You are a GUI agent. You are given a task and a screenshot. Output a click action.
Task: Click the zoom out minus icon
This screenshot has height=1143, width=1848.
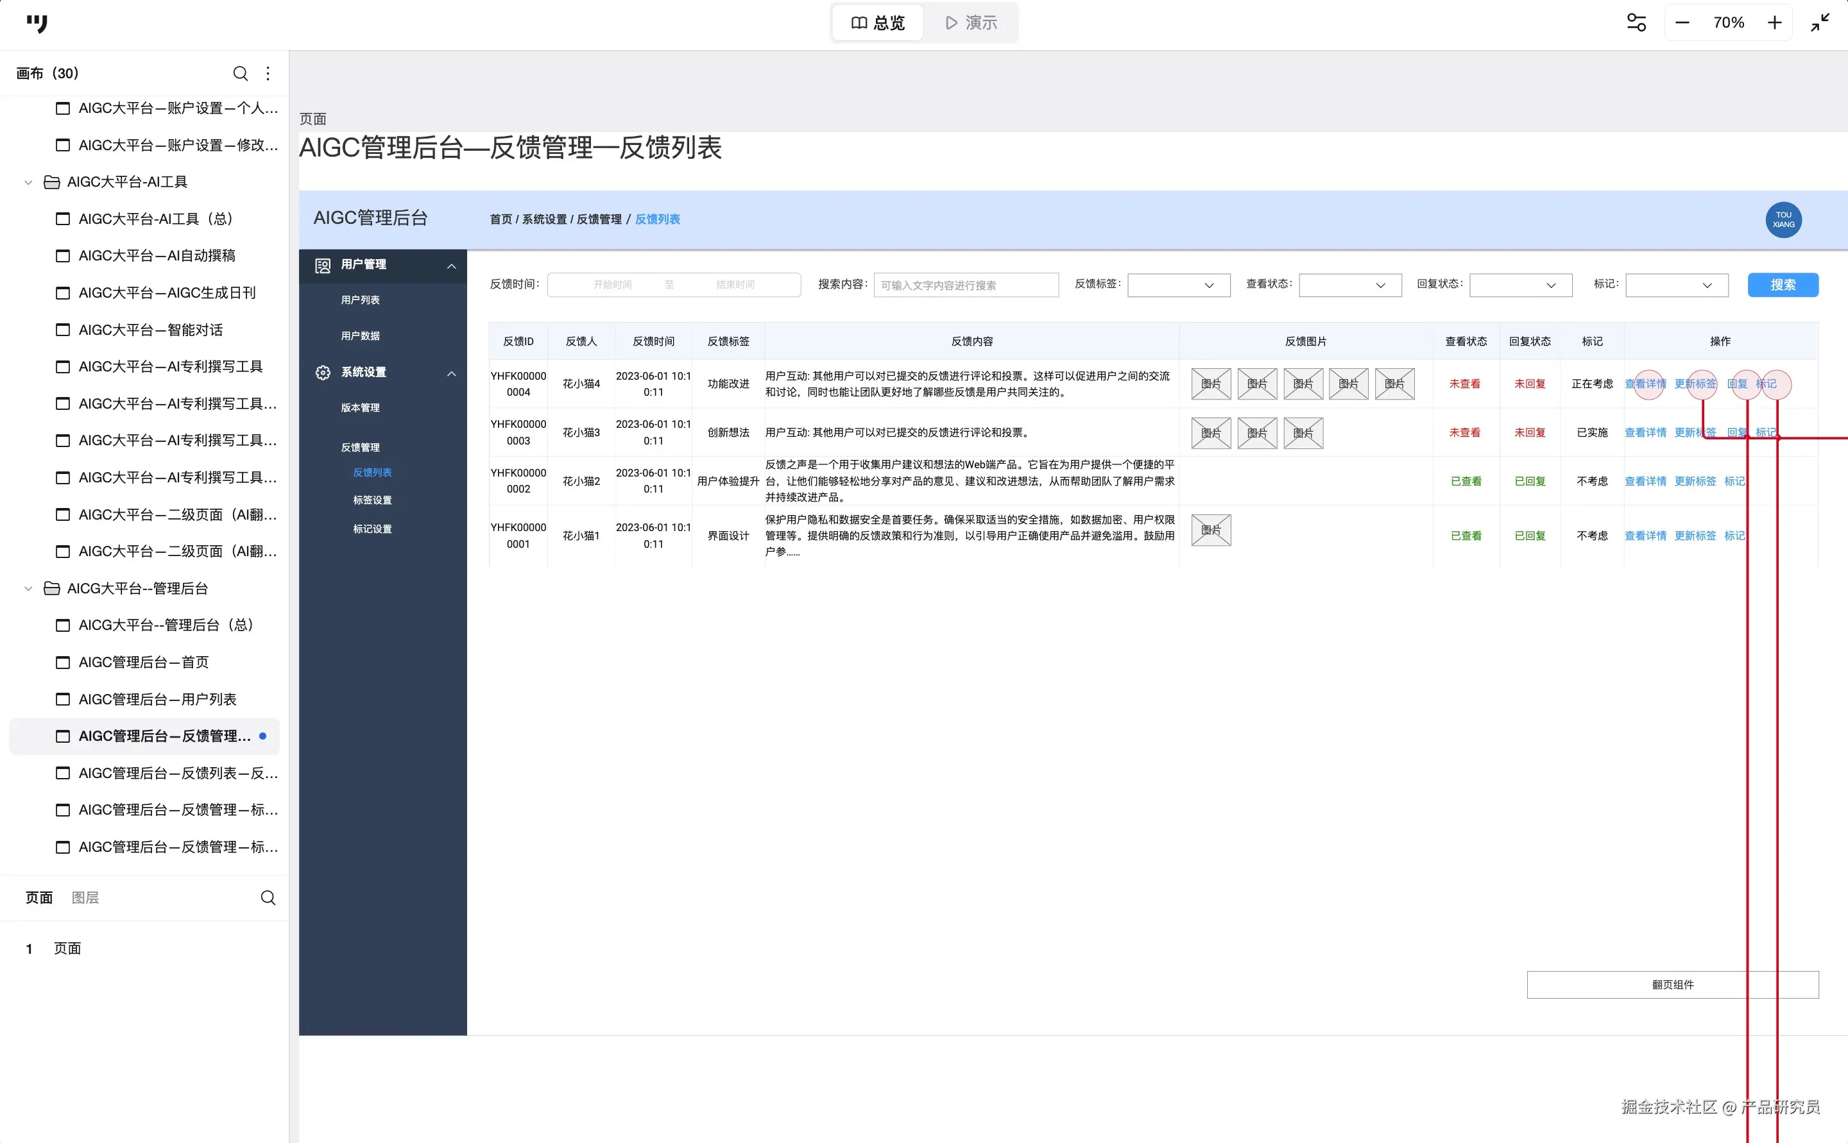coord(1682,22)
